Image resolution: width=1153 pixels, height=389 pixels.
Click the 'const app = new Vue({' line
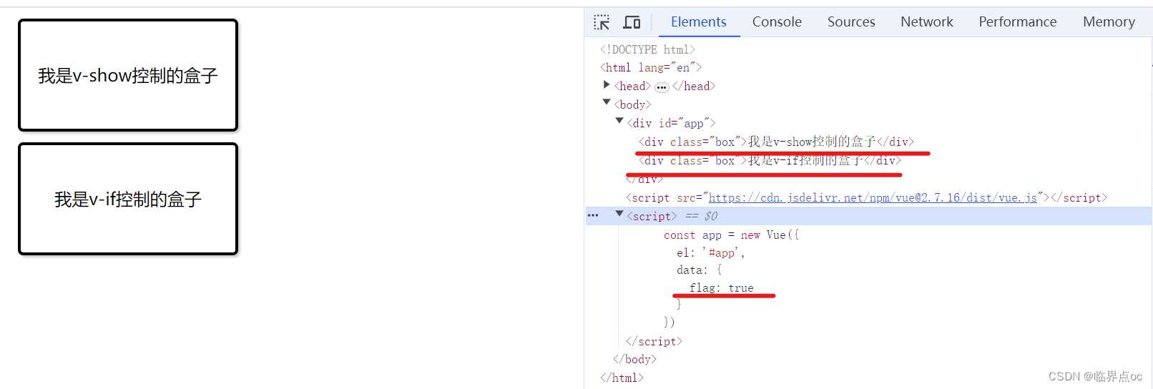tap(731, 235)
